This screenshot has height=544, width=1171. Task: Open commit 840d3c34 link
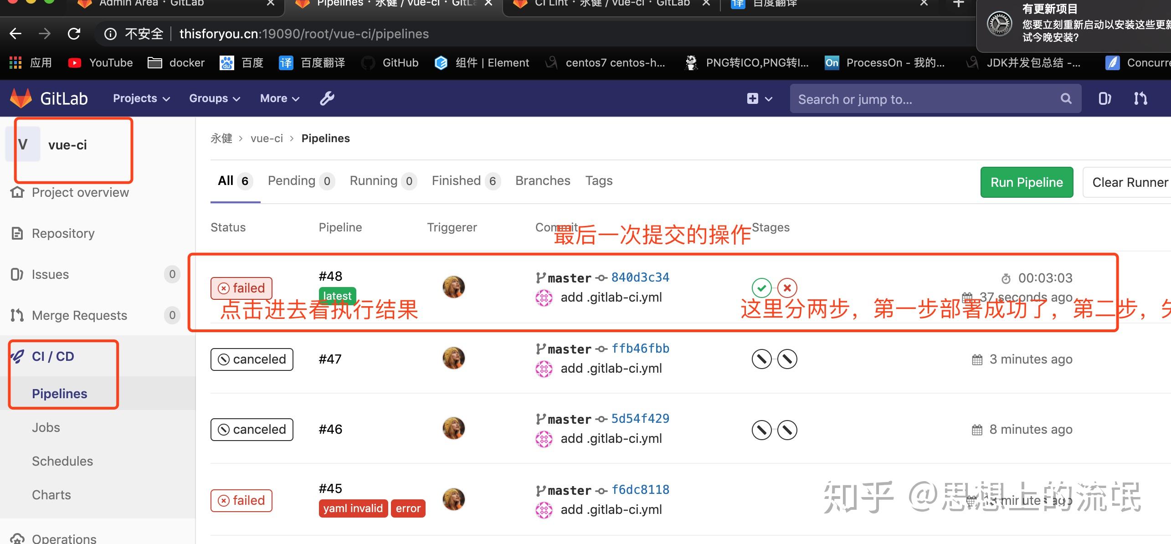(x=640, y=277)
